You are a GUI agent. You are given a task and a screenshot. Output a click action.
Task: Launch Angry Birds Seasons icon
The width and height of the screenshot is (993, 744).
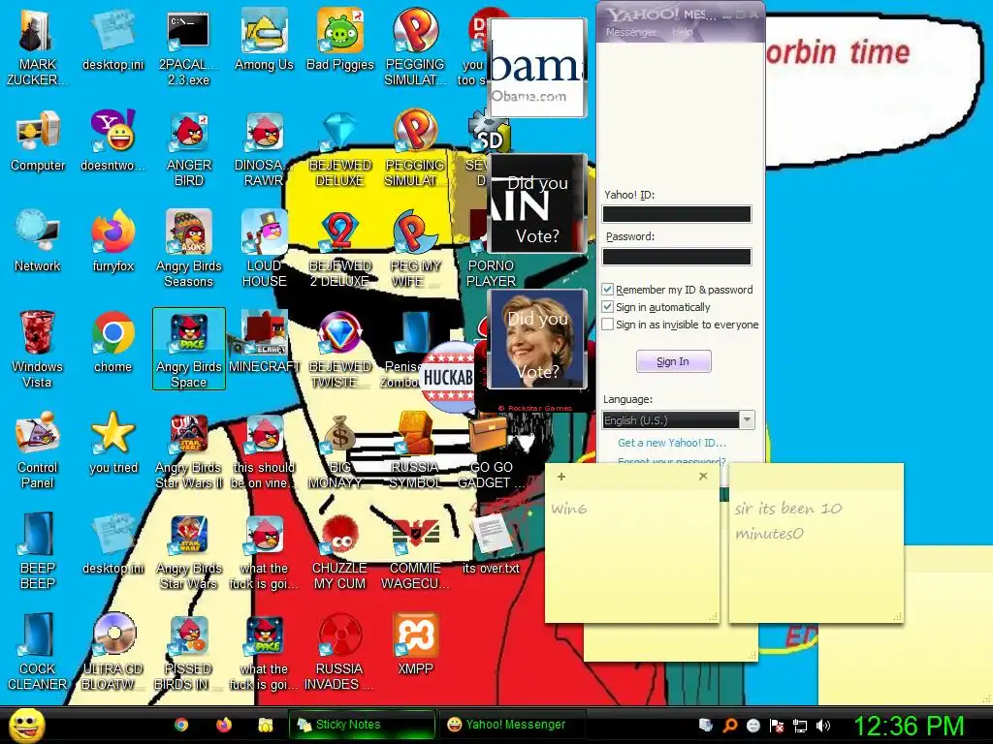188,249
